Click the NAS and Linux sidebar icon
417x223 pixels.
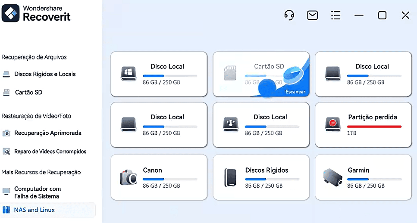pyautogui.click(x=6, y=210)
